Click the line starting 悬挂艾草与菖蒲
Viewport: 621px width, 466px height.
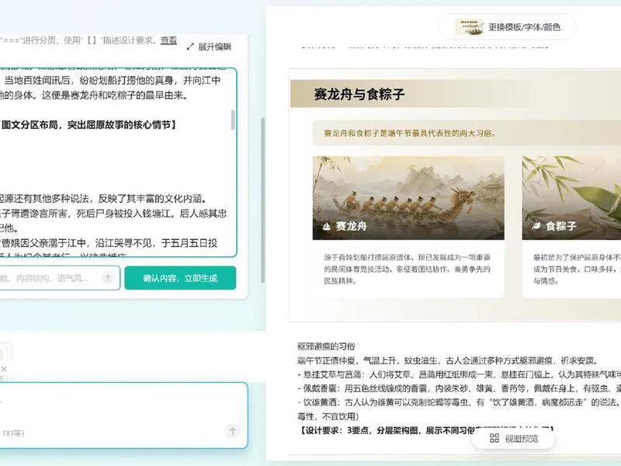[459, 374]
